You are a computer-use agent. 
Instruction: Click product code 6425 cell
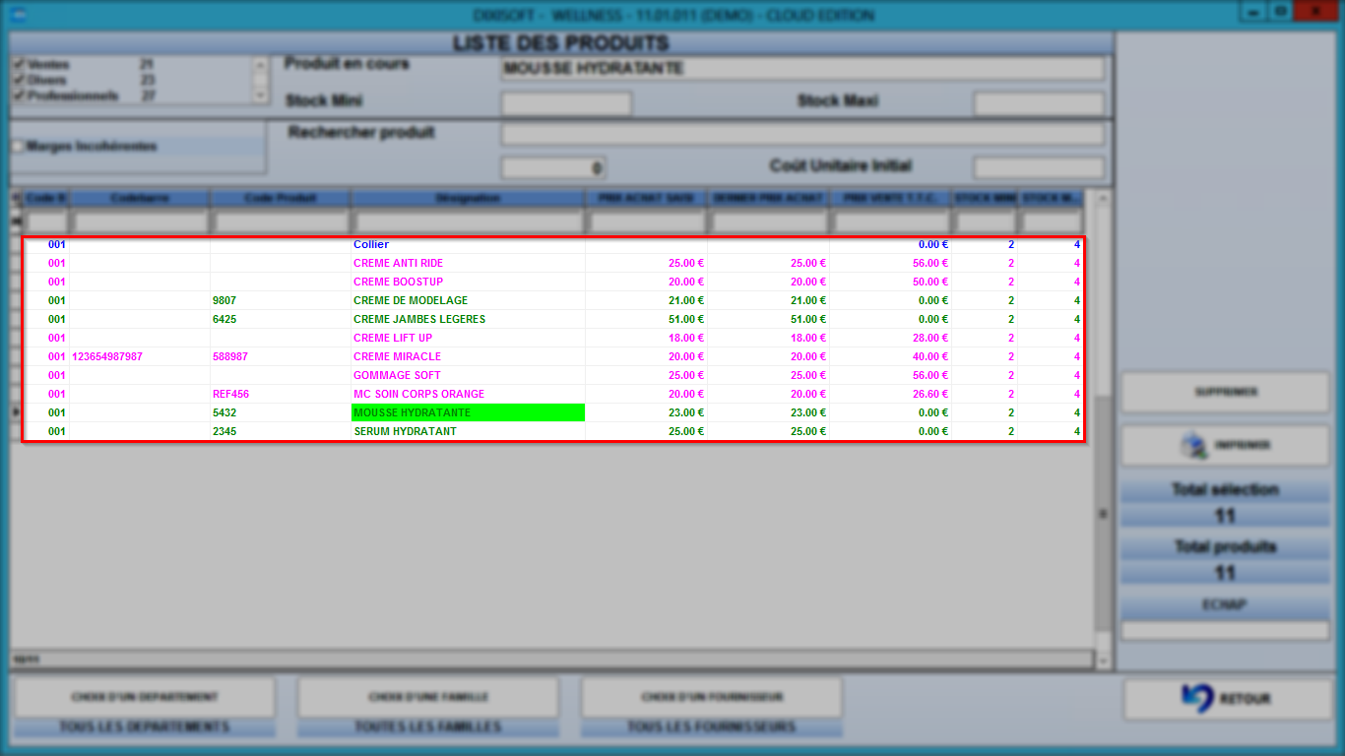(x=281, y=319)
